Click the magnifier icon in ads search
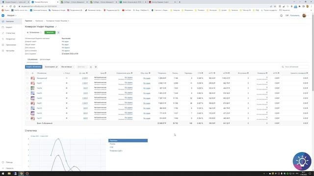The width and height of the screenshot is (314, 176). point(283,67)
